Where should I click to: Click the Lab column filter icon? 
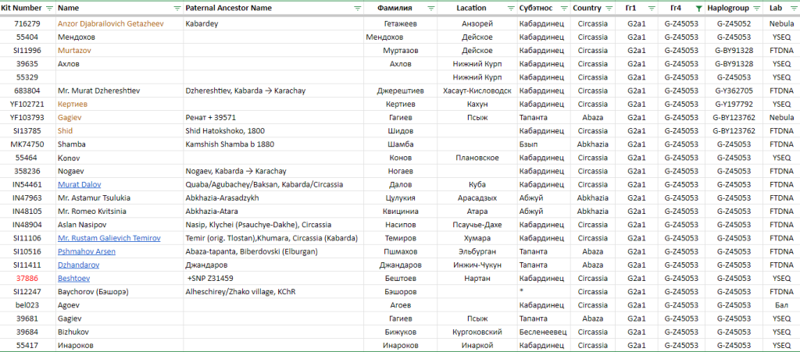(x=793, y=8)
